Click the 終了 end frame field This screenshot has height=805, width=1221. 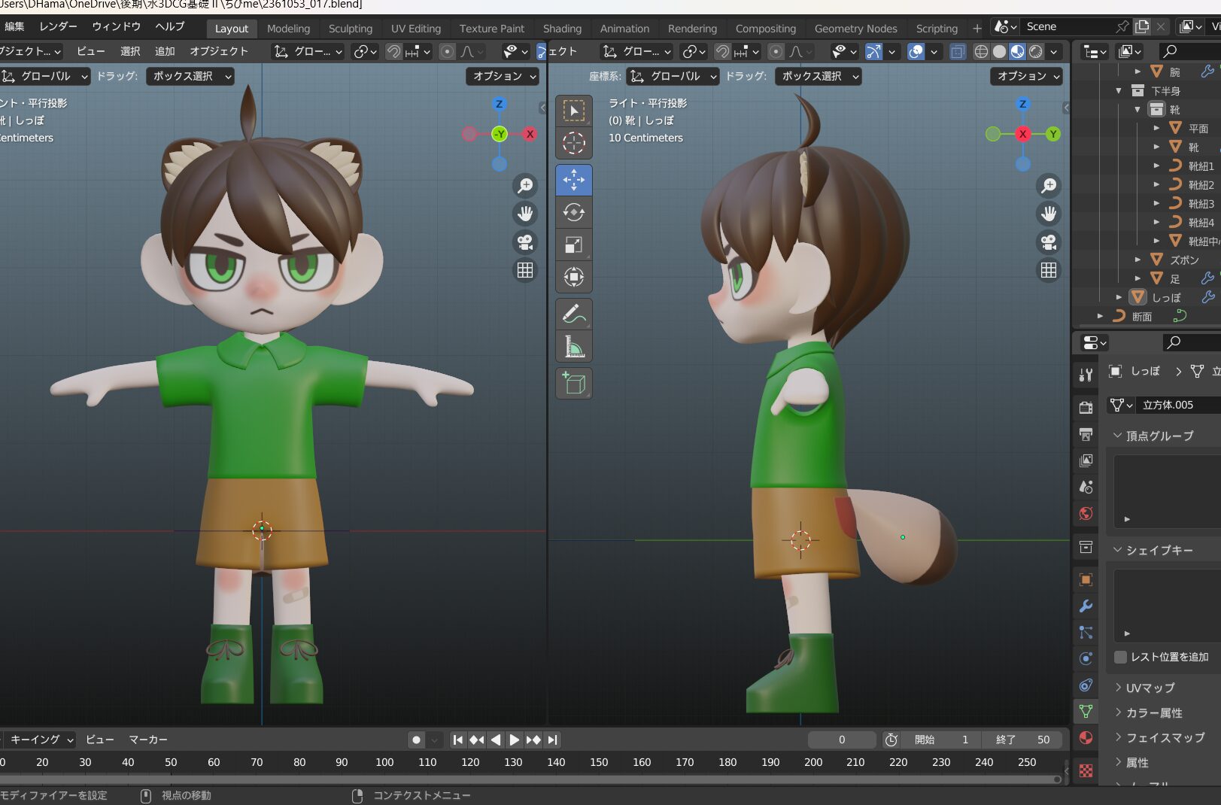pos(1023,740)
